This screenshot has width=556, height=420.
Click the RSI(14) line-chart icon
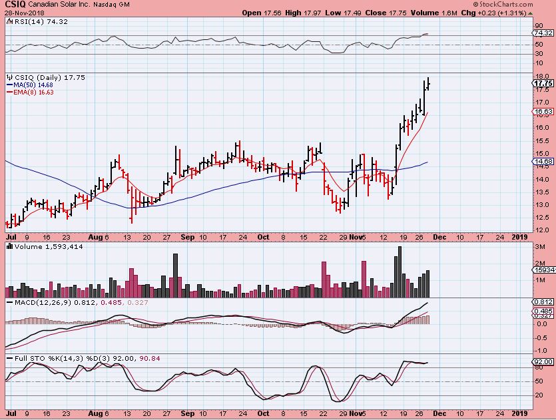pyautogui.click(x=9, y=21)
